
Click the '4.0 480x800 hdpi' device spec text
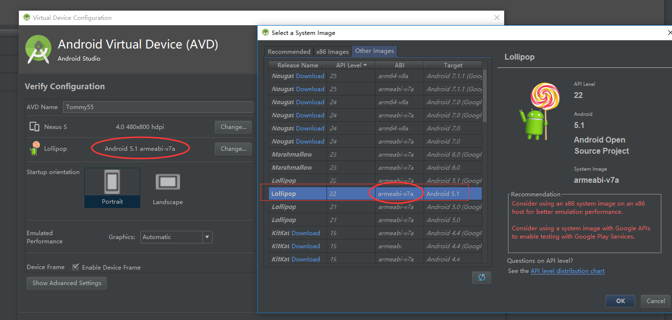point(140,127)
